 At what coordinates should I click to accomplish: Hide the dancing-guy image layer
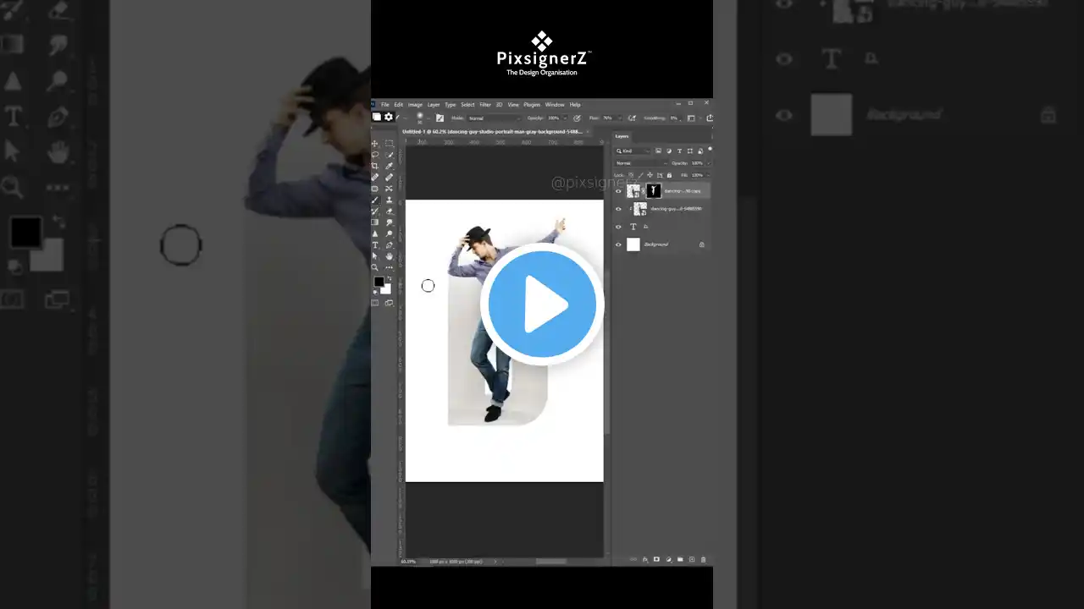(x=618, y=209)
